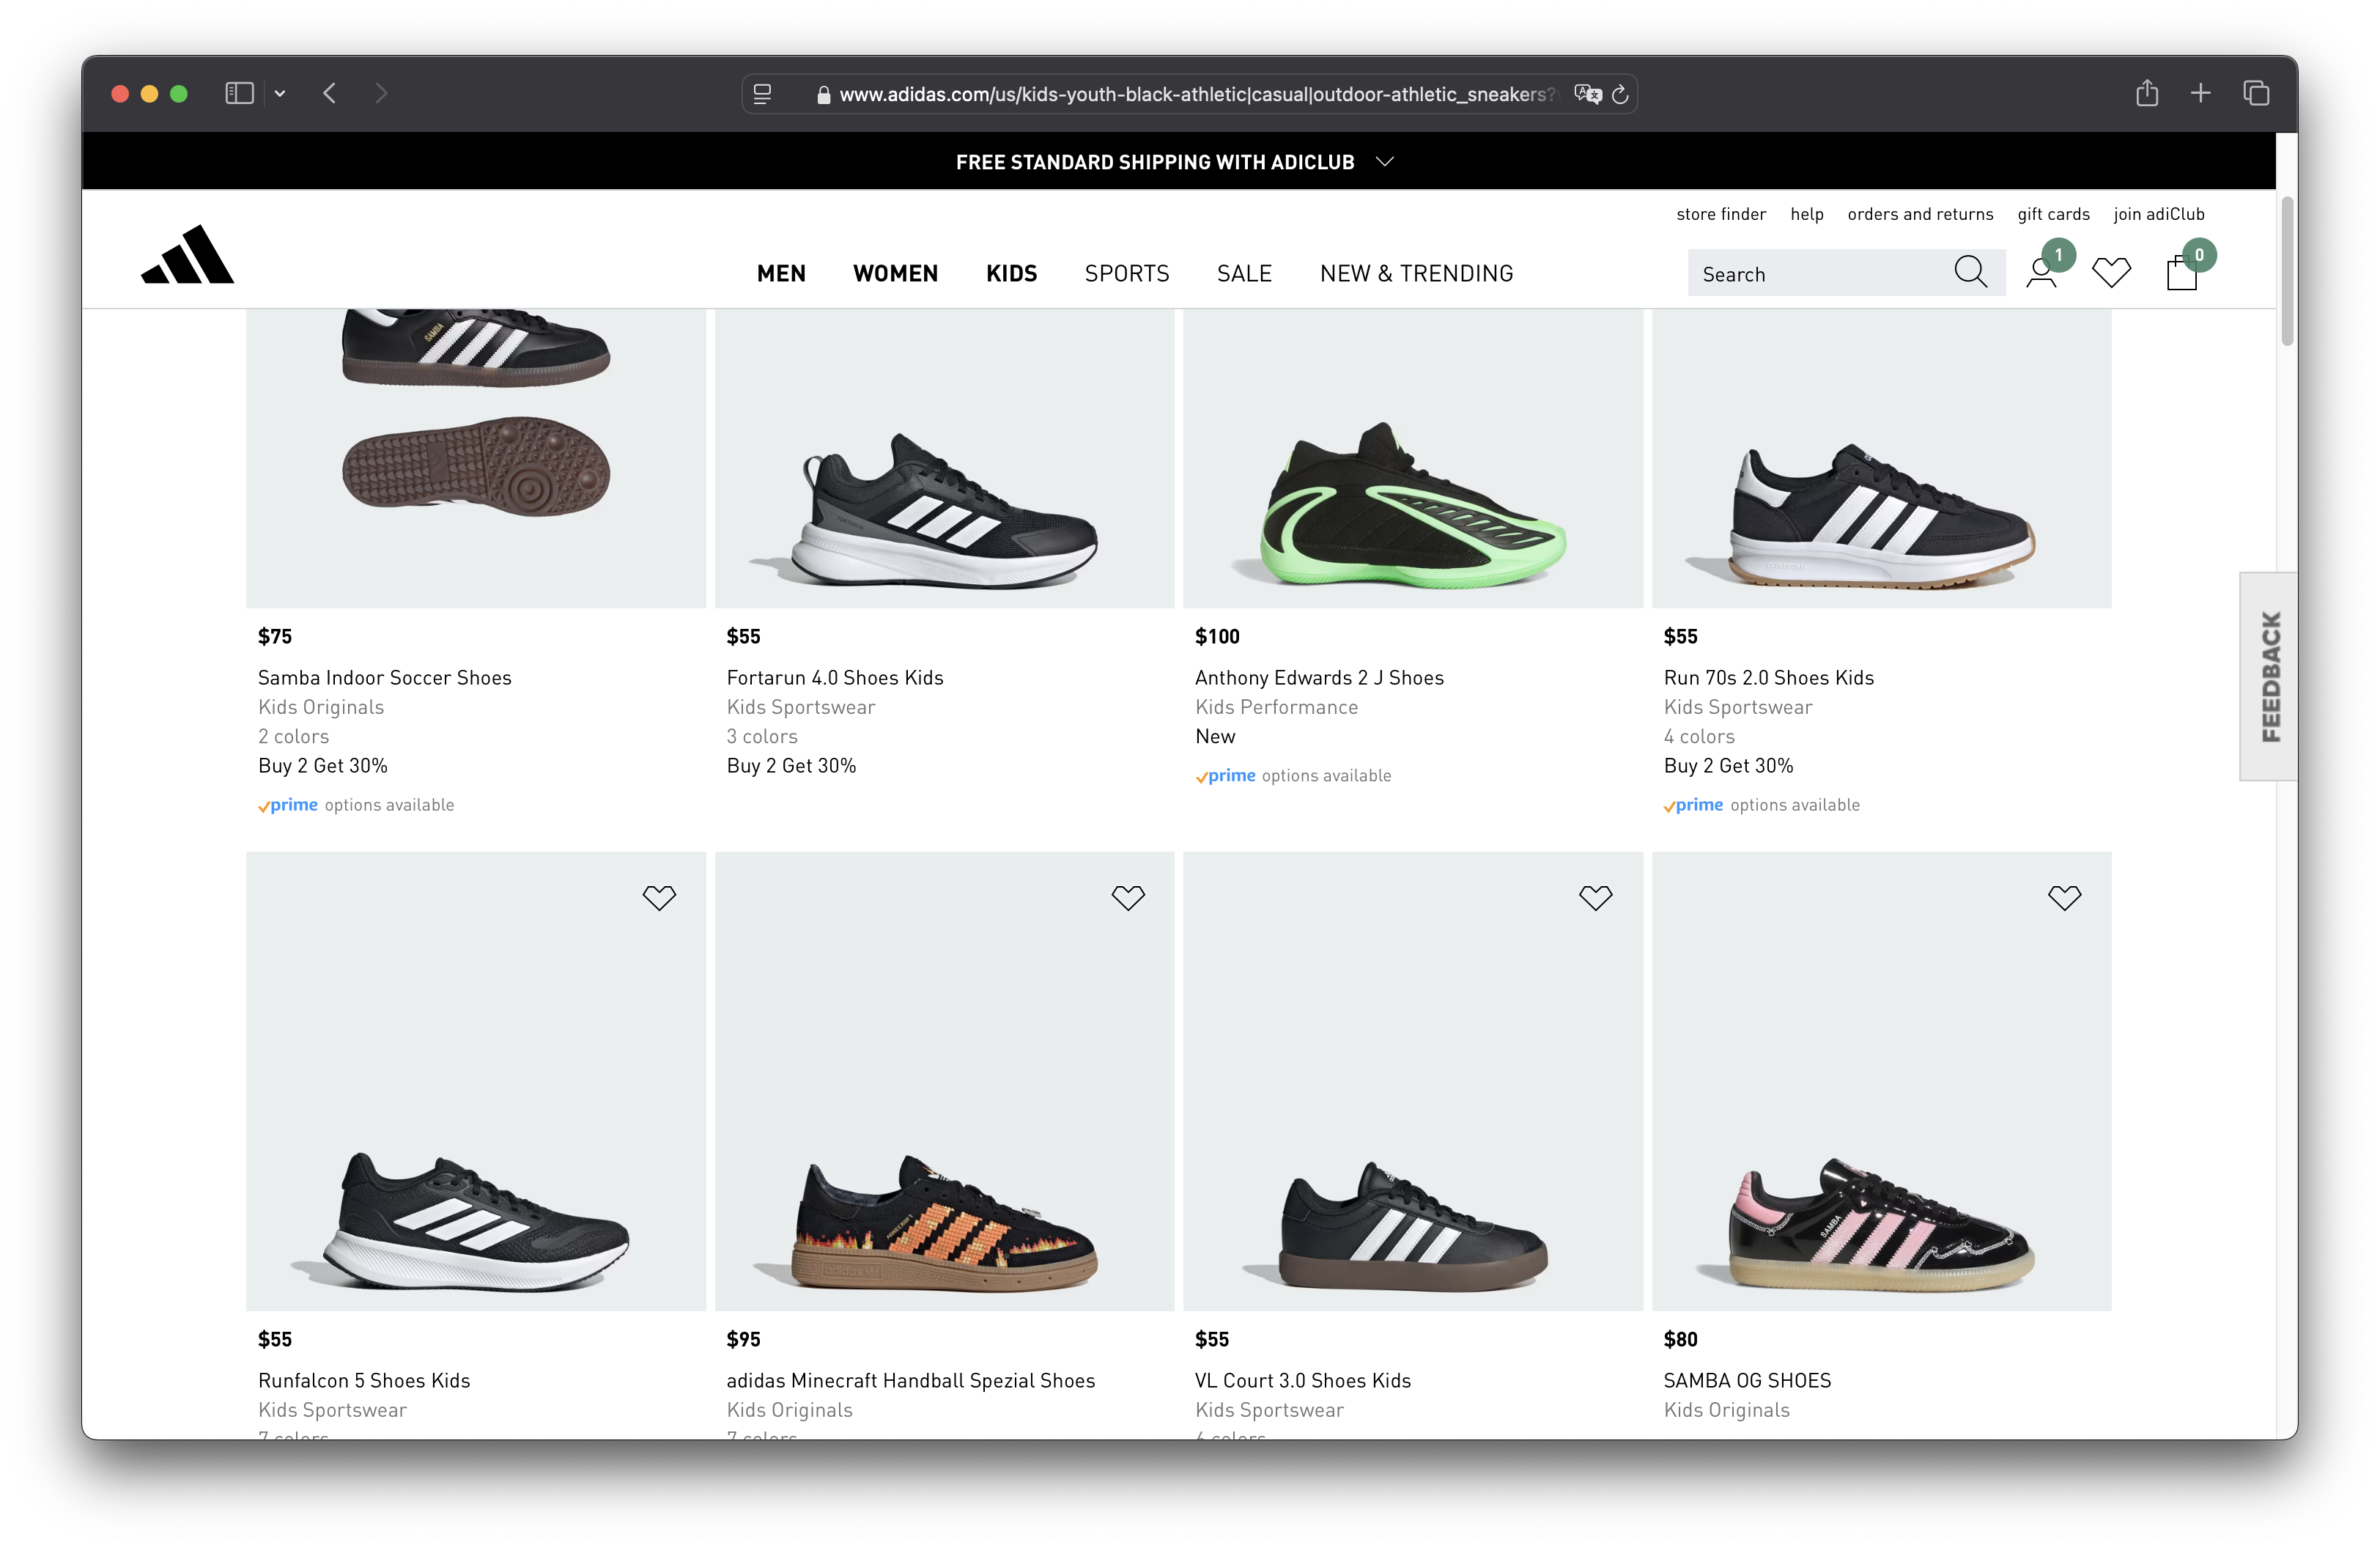Toggle Safari sidebar icon
The width and height of the screenshot is (2380, 1548).
pyautogui.click(x=239, y=93)
